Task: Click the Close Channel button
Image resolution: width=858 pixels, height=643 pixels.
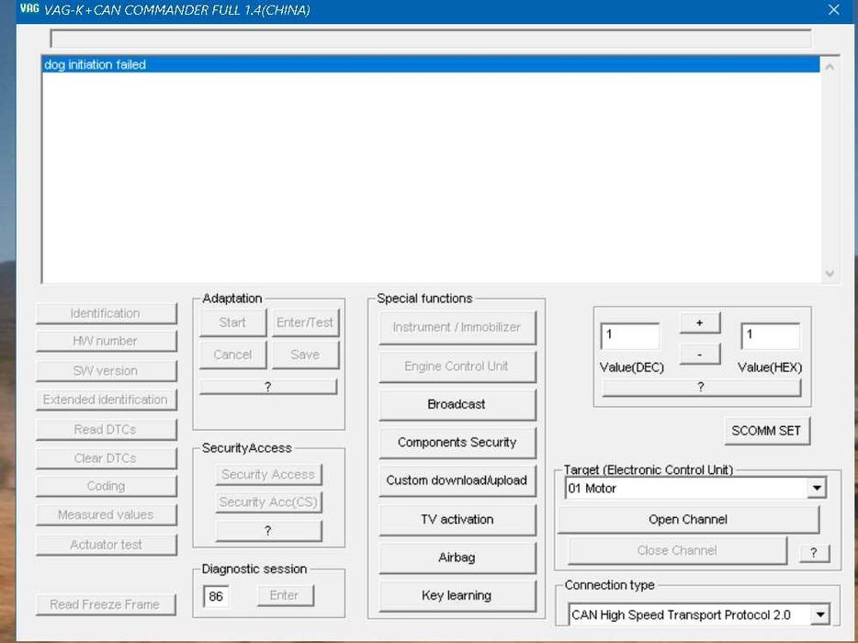Action: click(x=677, y=550)
